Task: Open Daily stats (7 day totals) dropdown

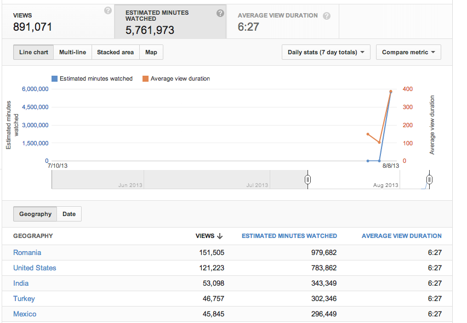Action: coord(326,52)
